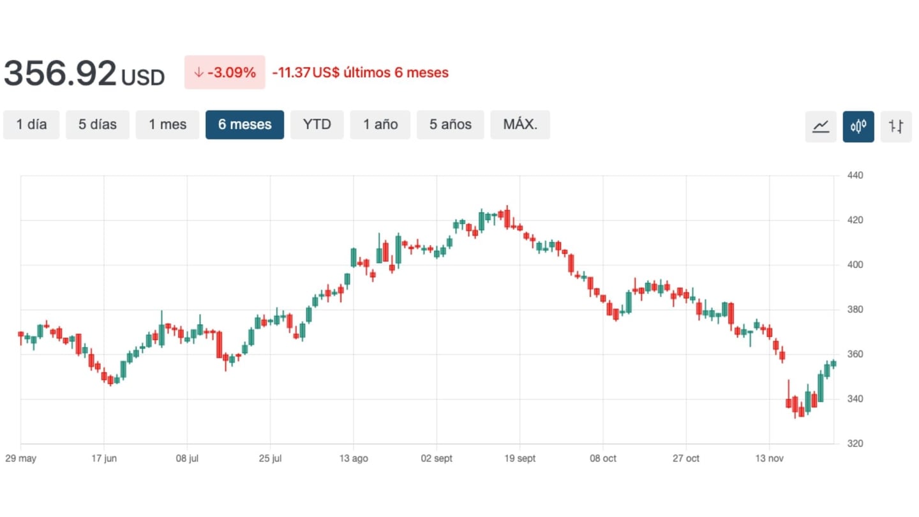The height and width of the screenshot is (517, 919).
Task: Click the -3.09% change badge
Action: pyautogui.click(x=225, y=72)
